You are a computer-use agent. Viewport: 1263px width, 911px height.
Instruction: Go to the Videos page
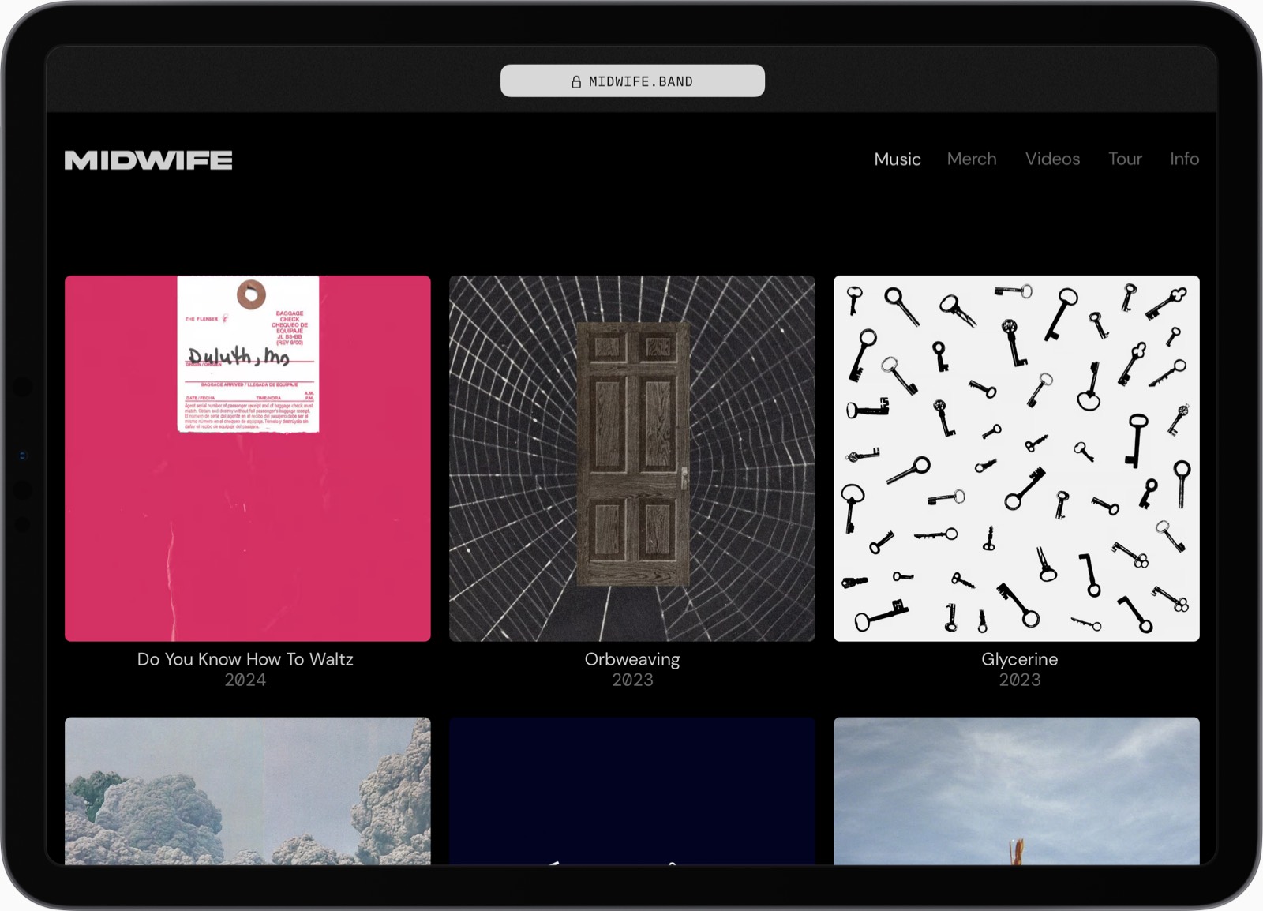pos(1052,159)
